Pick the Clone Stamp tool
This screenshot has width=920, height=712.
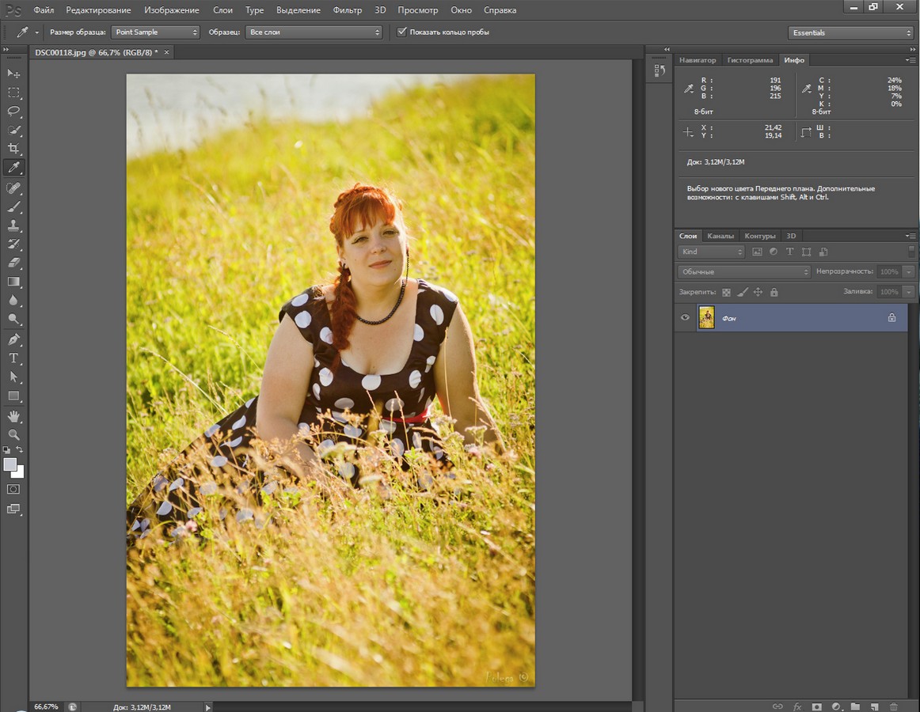[13, 225]
